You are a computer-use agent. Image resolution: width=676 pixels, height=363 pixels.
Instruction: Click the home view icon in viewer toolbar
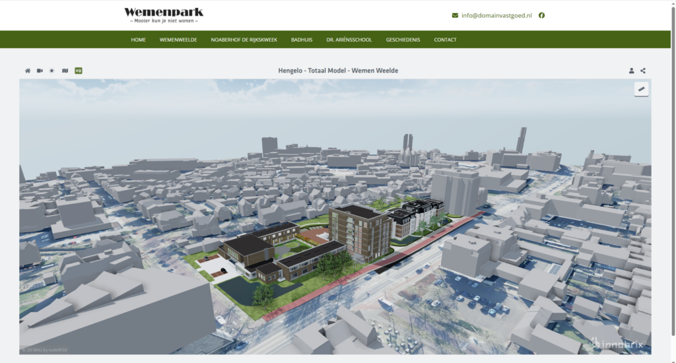coord(28,71)
